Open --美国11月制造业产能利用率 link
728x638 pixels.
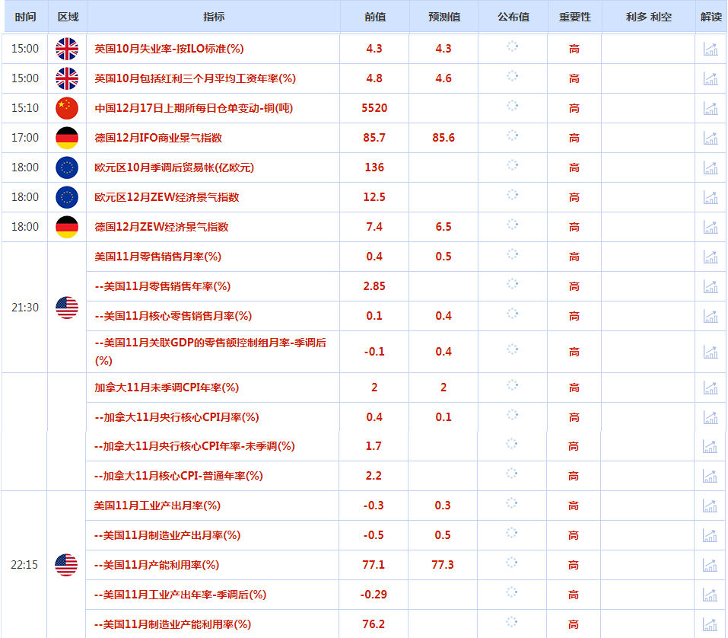click(172, 624)
